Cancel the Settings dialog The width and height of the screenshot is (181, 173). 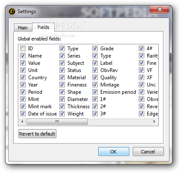point(148,152)
